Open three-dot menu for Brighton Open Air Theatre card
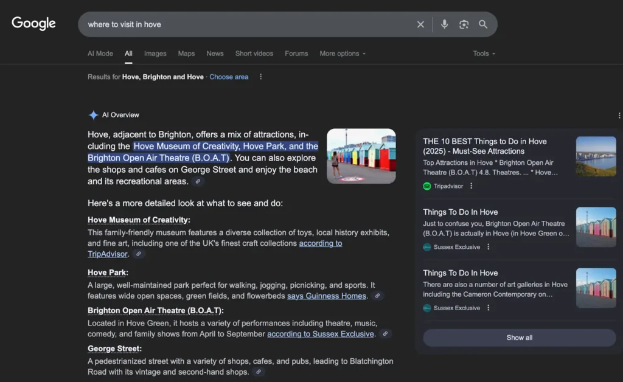The height and width of the screenshot is (382, 623). (489, 247)
